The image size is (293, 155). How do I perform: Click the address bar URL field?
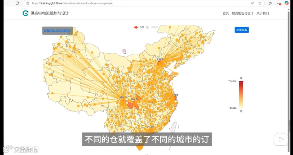[144, 3]
